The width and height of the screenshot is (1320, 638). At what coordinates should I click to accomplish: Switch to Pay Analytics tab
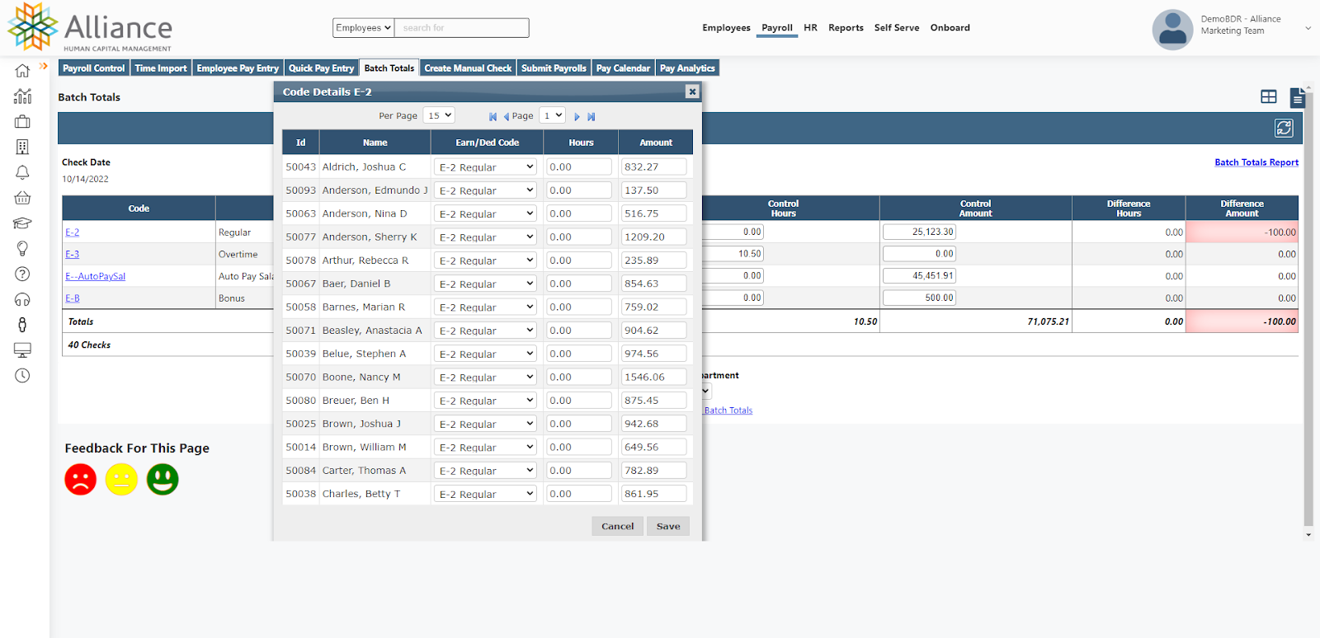[687, 68]
